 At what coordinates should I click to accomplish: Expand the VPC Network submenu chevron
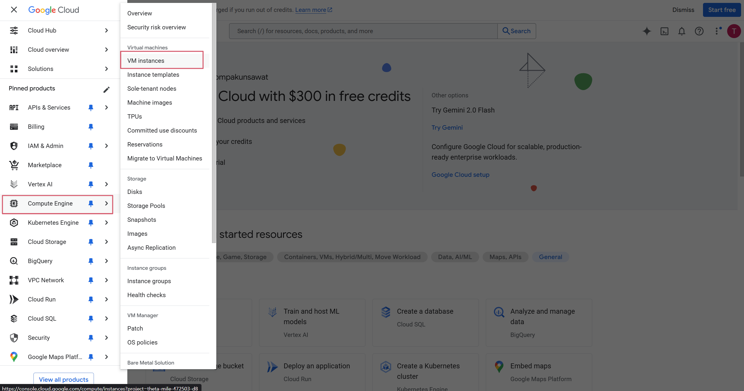106,280
